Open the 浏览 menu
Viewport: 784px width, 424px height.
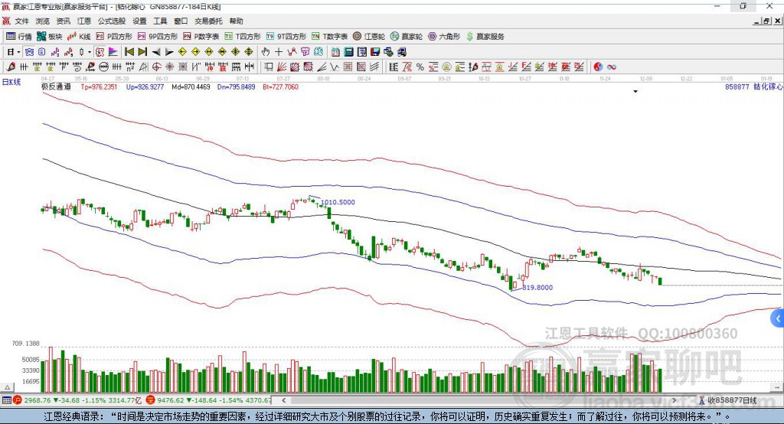[x=43, y=21]
